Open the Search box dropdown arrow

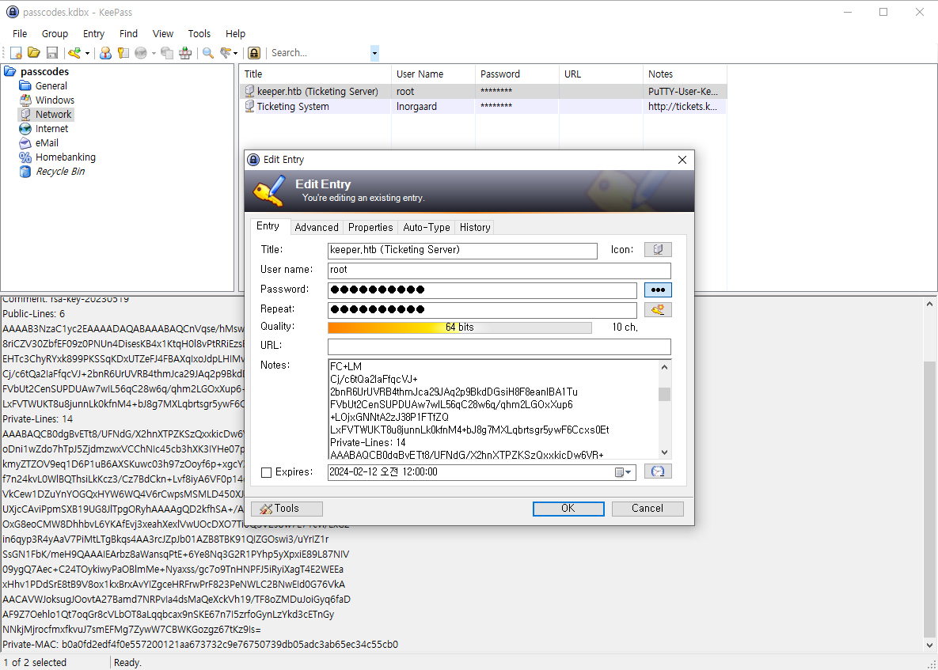pos(374,52)
